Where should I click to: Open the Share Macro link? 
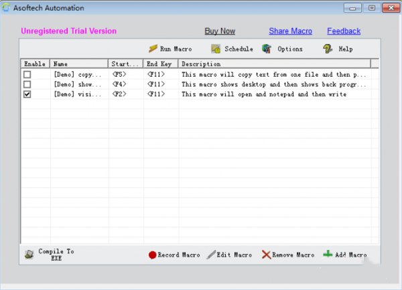click(291, 31)
